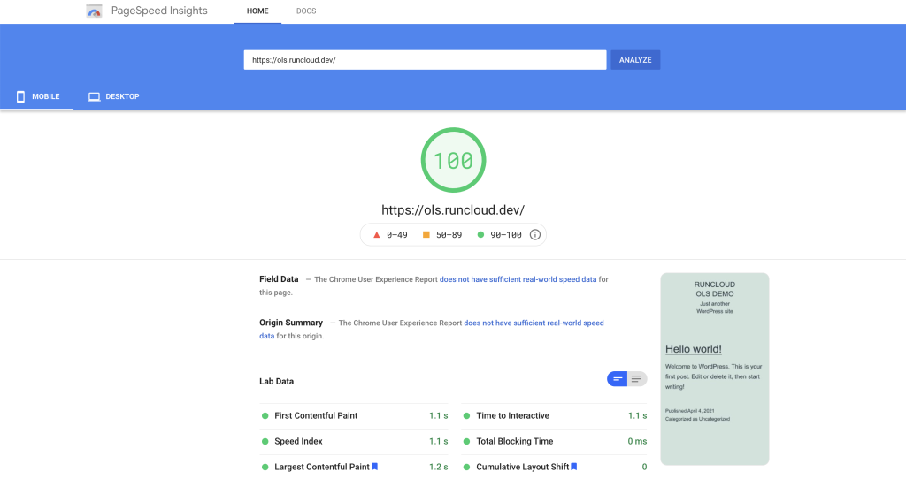Image resolution: width=906 pixels, height=479 pixels.
Task: Click the https://ols.runcloud.dev/ heading under the score
Action: [453, 210]
